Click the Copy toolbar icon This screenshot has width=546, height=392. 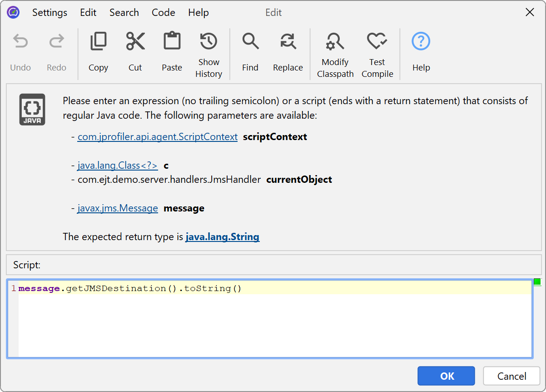(x=98, y=42)
